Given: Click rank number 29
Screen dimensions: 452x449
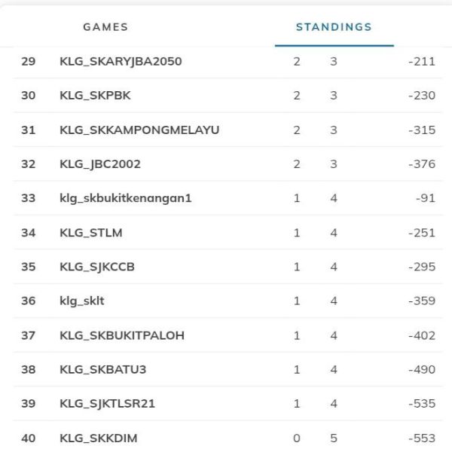Looking at the screenshot, I should 29,61.
